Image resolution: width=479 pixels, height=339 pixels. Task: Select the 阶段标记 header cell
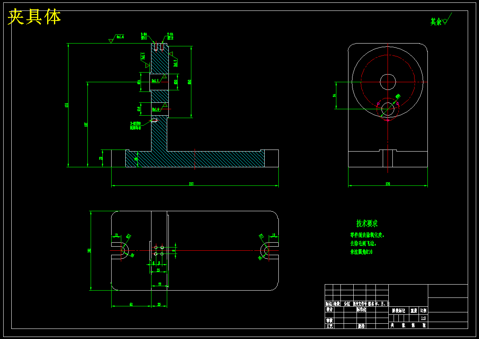tap(399, 310)
